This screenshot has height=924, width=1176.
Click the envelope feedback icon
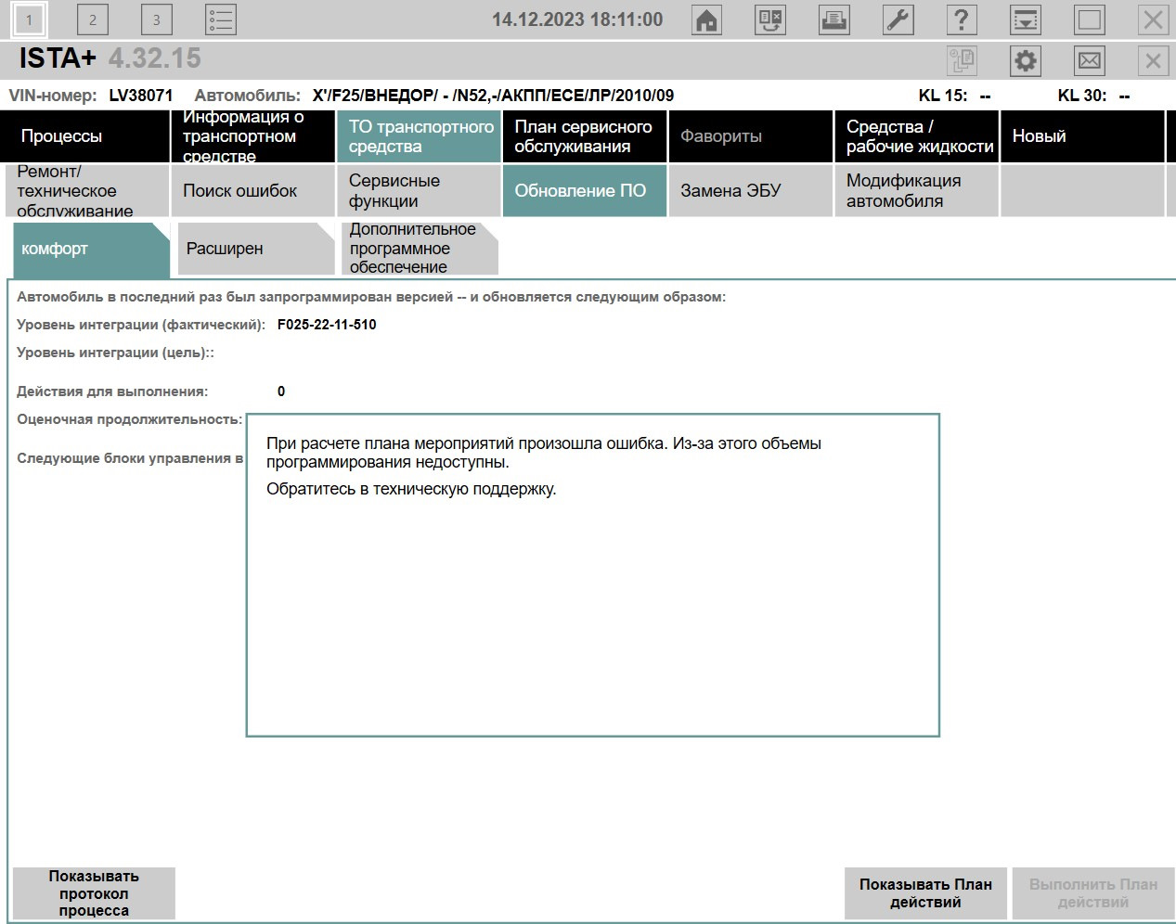(1089, 61)
